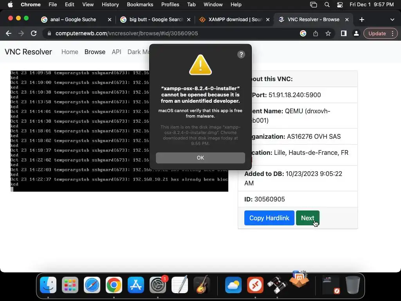
Task: Launch Safari from the Dock
Action: click(92, 285)
